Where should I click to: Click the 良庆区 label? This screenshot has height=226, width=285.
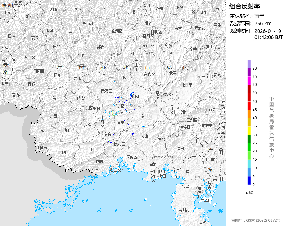point(109,135)
